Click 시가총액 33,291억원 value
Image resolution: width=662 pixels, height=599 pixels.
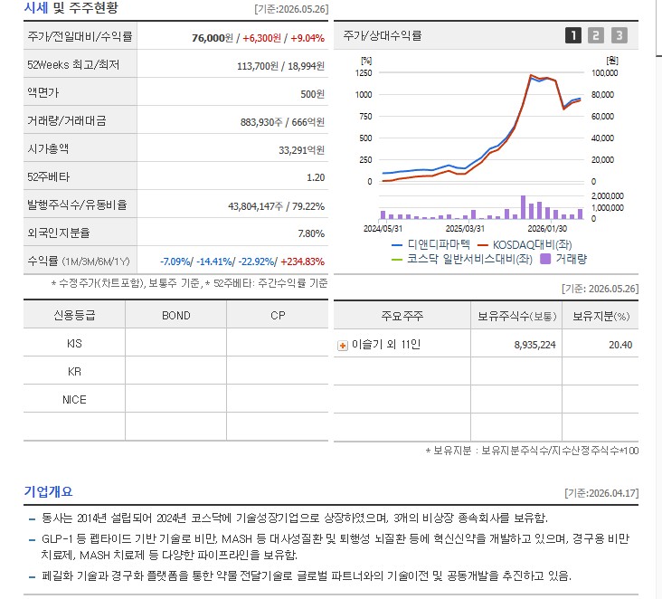tap(301, 150)
